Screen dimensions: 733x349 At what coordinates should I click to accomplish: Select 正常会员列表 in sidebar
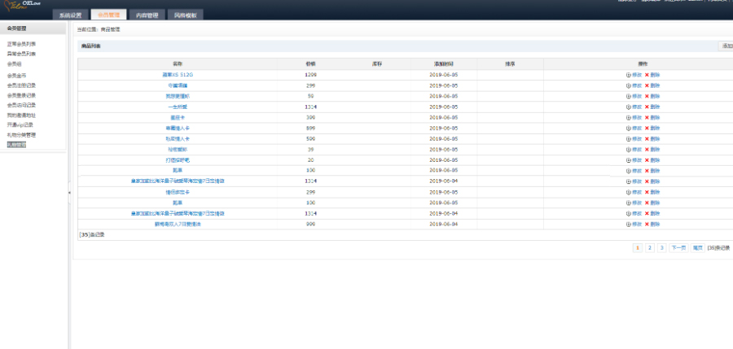pos(21,44)
